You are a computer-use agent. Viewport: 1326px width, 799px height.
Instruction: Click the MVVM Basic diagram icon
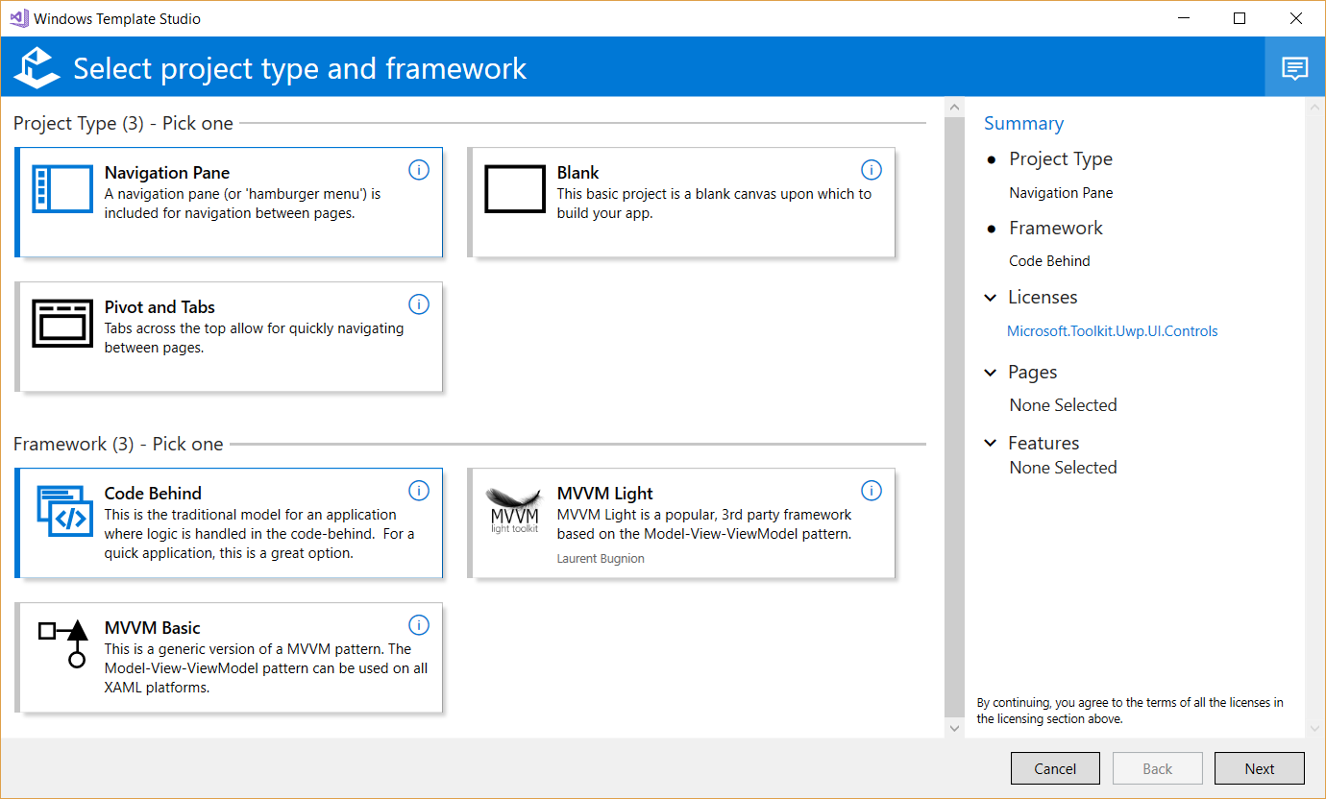pos(61,644)
